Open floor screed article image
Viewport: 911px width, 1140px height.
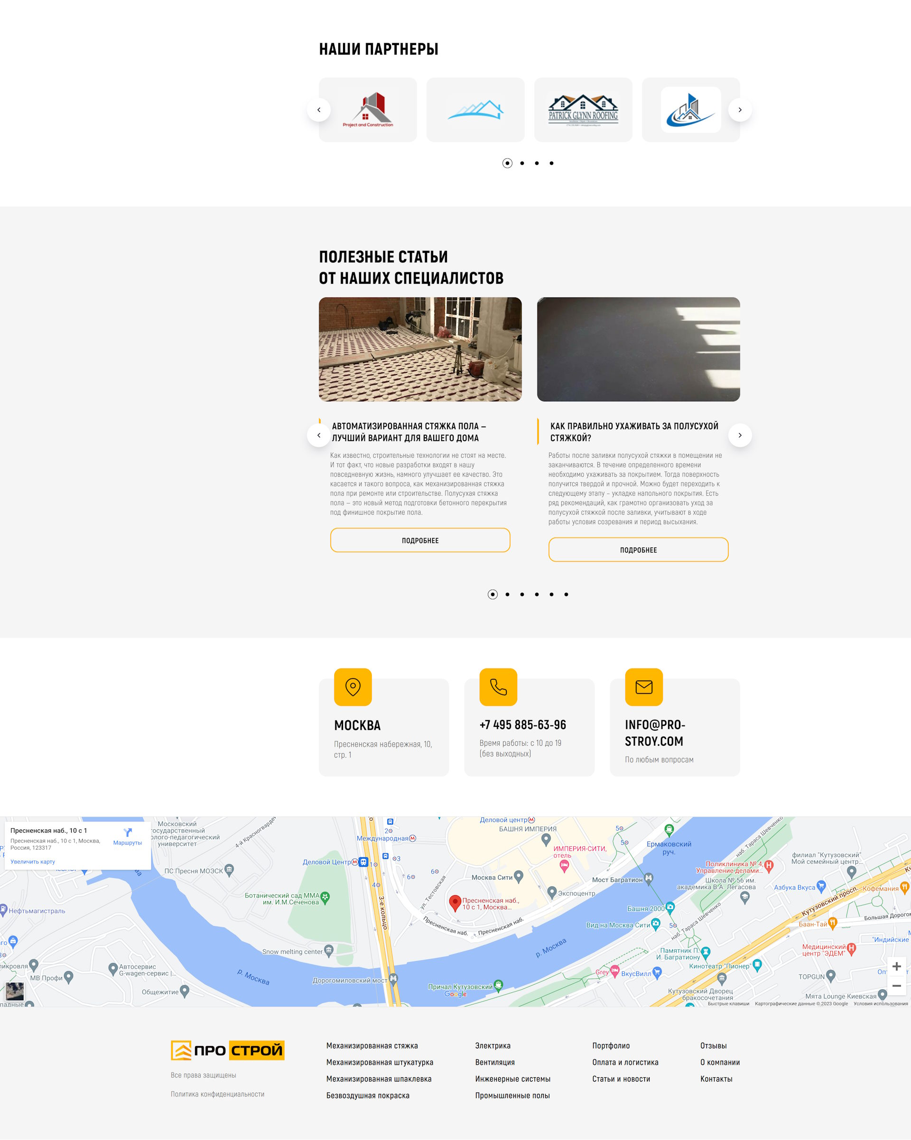pyautogui.click(x=420, y=349)
